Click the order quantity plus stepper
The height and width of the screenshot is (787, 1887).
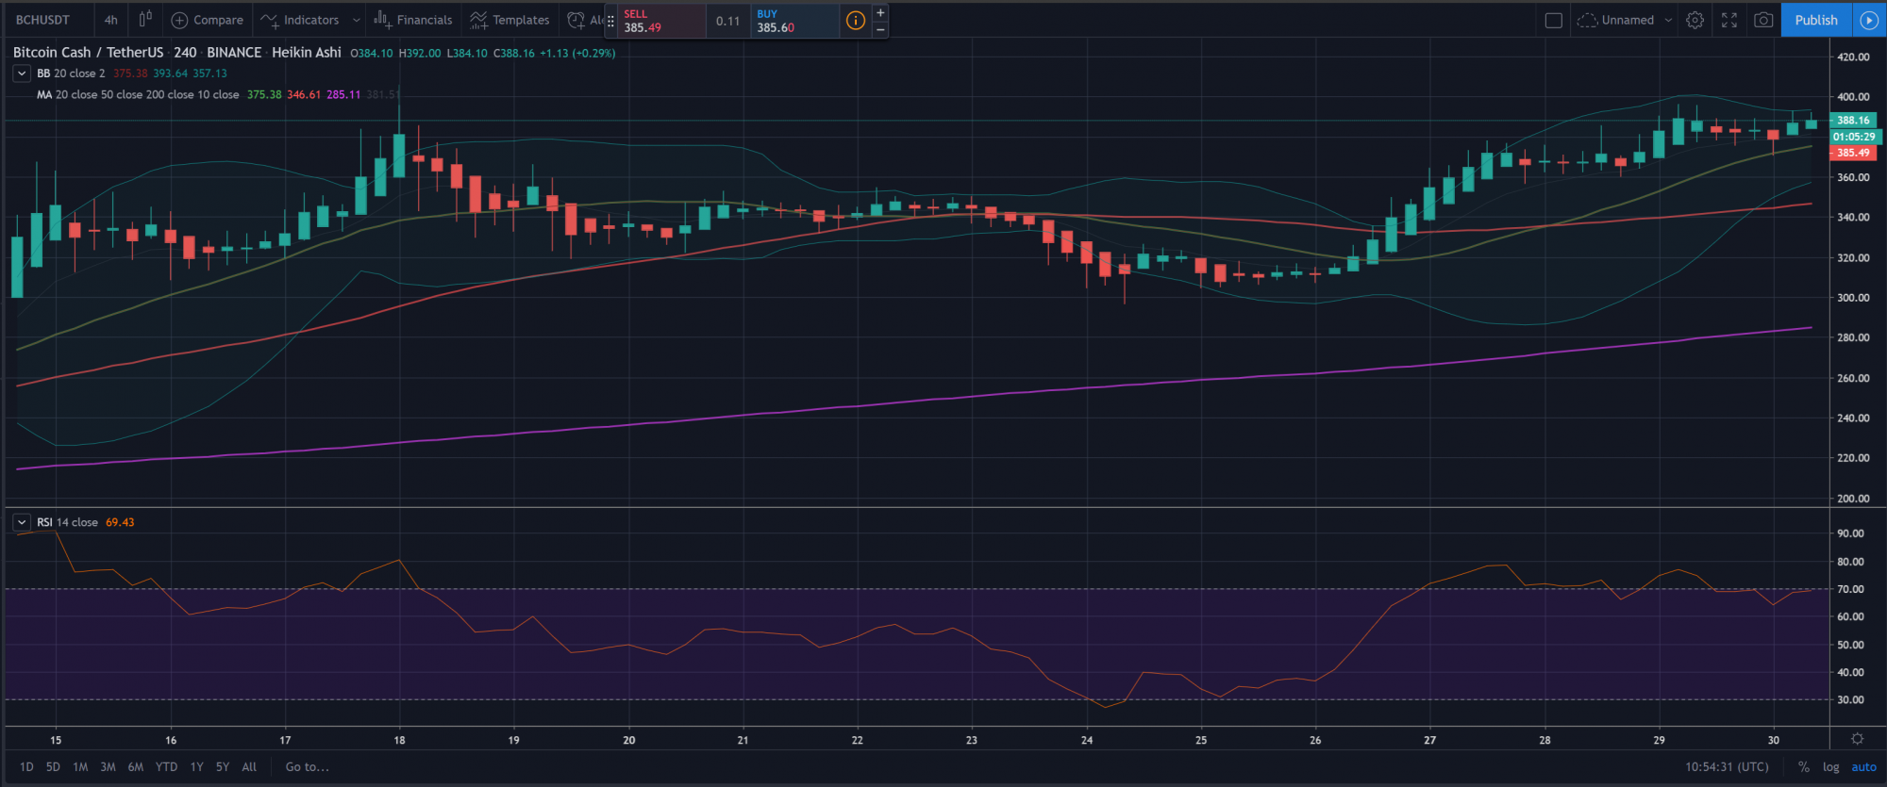(880, 12)
